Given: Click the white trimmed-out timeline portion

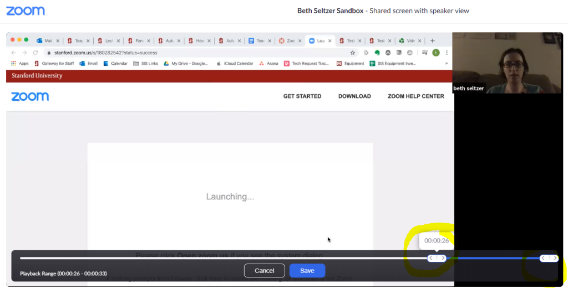Looking at the screenshot, I should [224, 258].
